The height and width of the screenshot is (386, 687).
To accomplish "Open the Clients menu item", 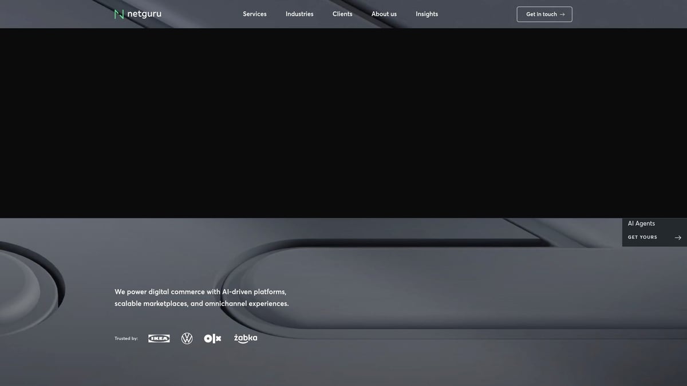I will [342, 14].
